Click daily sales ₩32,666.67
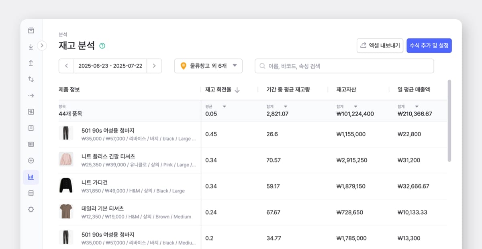This screenshot has height=249, width=482. coord(413,186)
